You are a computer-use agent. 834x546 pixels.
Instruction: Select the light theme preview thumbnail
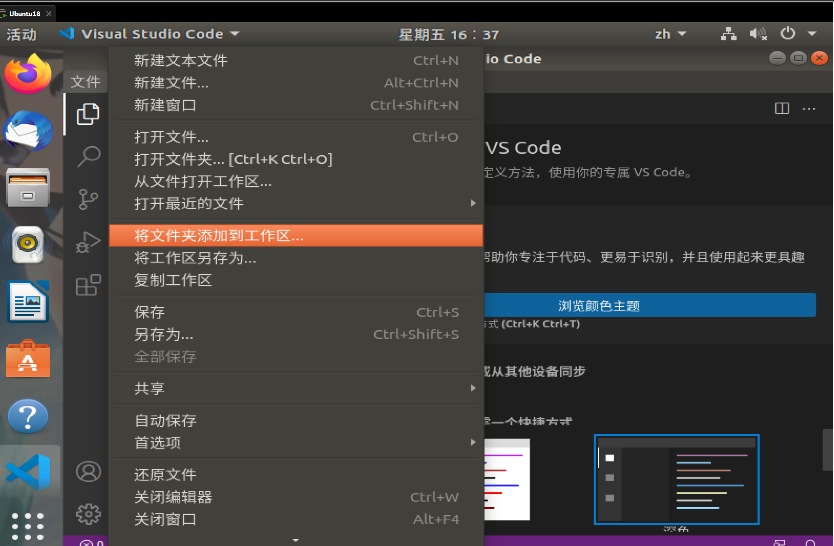tap(507, 479)
